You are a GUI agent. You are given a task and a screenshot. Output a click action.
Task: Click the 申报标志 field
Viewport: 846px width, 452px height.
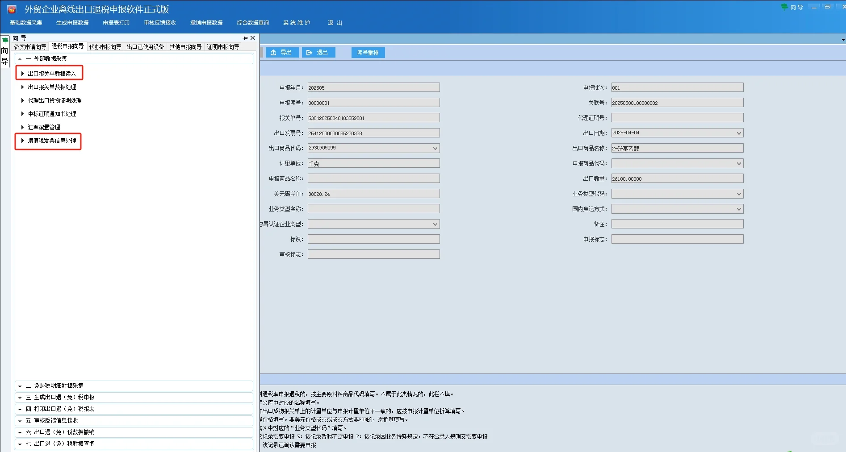tap(677, 239)
